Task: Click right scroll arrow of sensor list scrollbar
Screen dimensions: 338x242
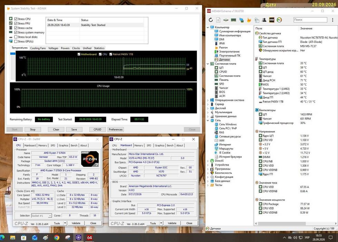Action: (336, 223)
